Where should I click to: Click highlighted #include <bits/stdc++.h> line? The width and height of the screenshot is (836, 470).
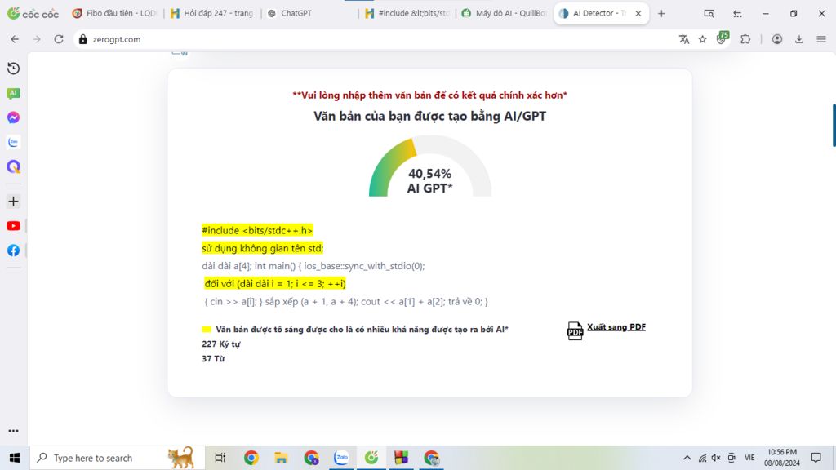(257, 230)
